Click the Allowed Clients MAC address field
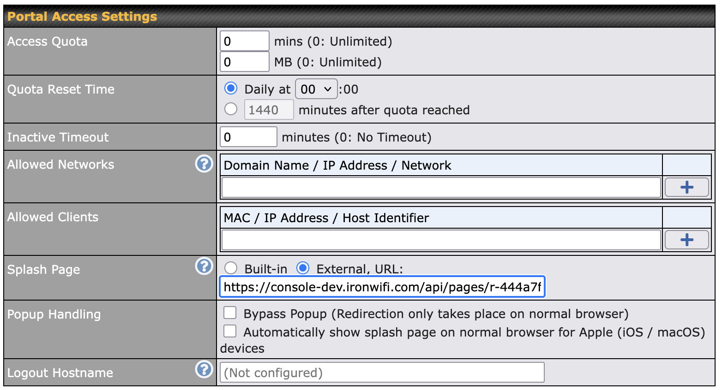722x390 pixels. (x=441, y=240)
